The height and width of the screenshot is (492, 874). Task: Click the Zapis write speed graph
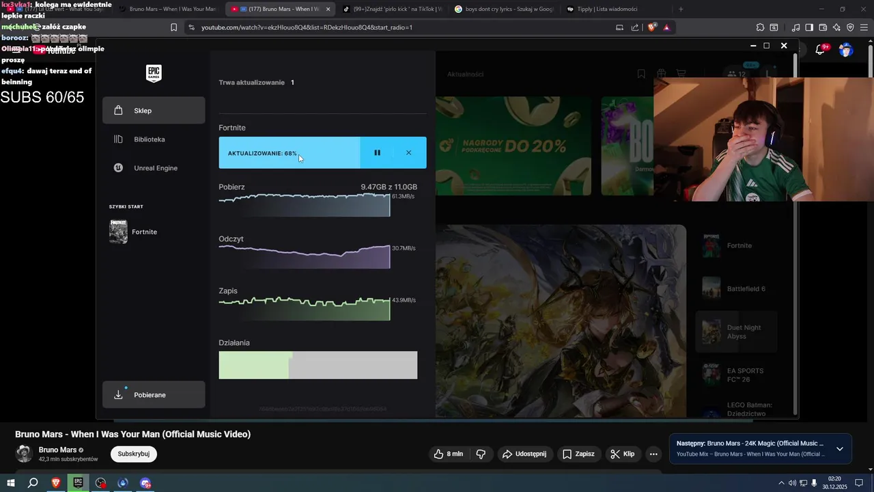(305, 308)
